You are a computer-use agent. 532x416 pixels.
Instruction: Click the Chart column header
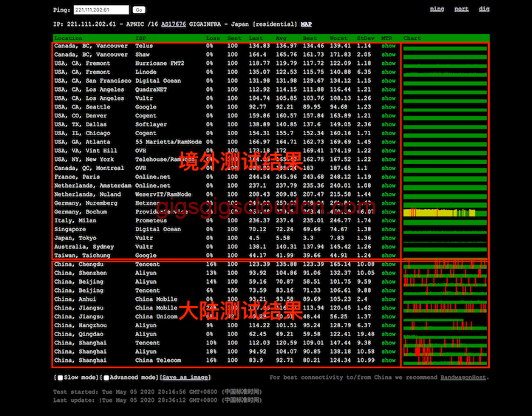coord(412,38)
